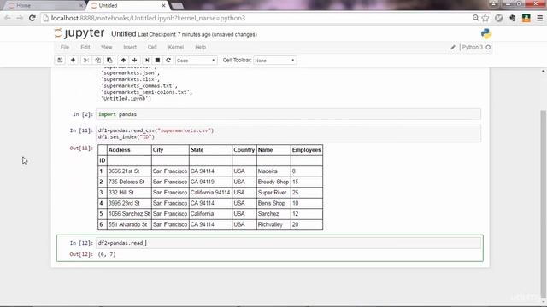Viewport: 547px width, 307px height.
Task: Click the orange extension icon in browser toolbar
Action: pos(526,18)
